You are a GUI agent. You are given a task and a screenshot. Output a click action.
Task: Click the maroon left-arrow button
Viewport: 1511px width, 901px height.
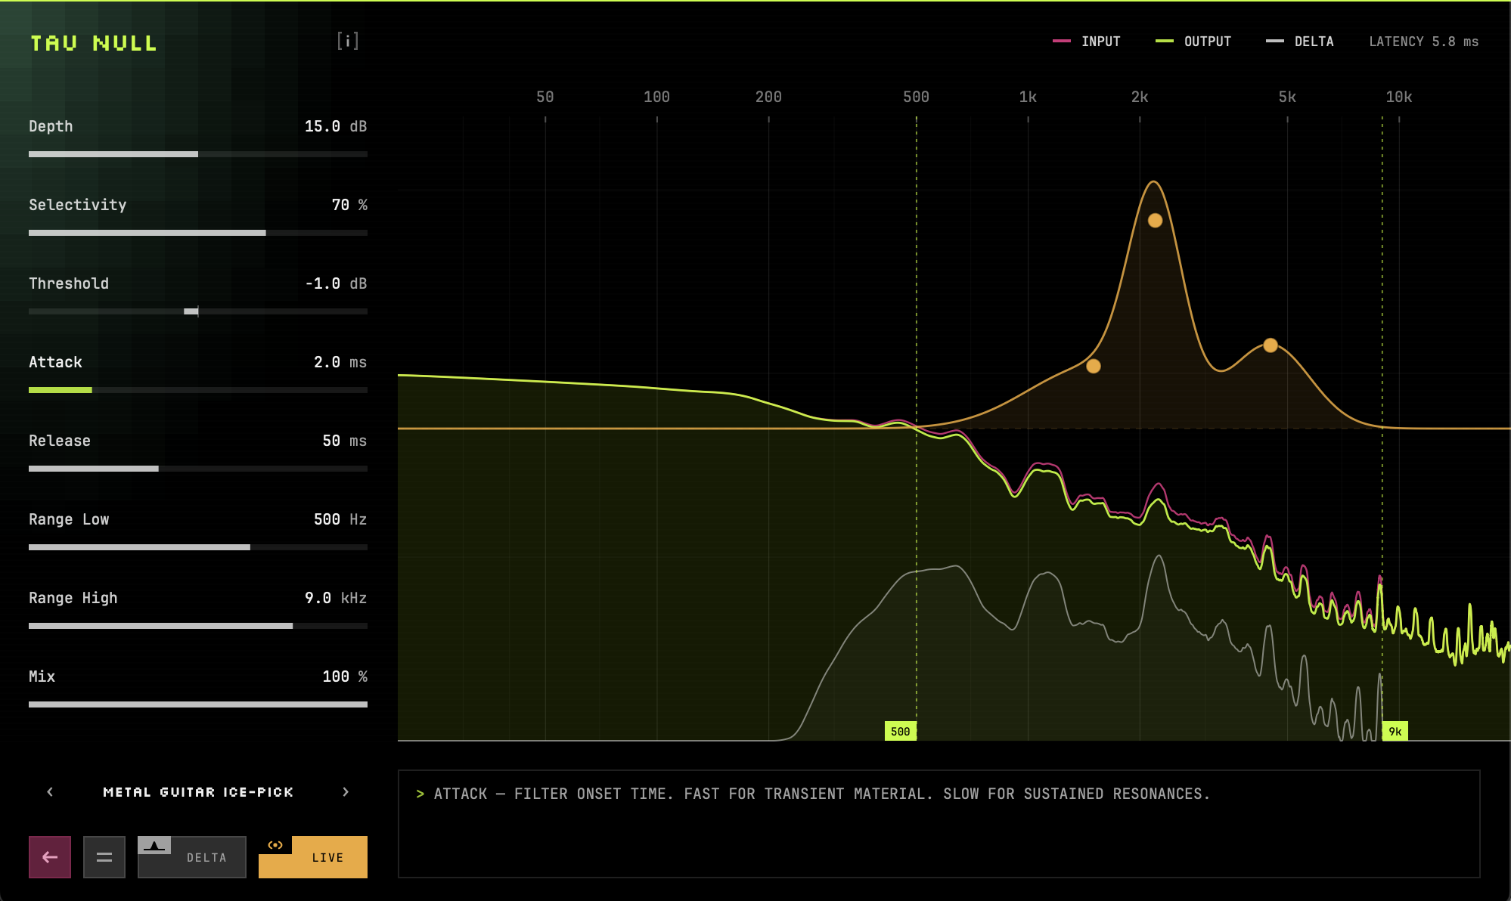(x=50, y=857)
